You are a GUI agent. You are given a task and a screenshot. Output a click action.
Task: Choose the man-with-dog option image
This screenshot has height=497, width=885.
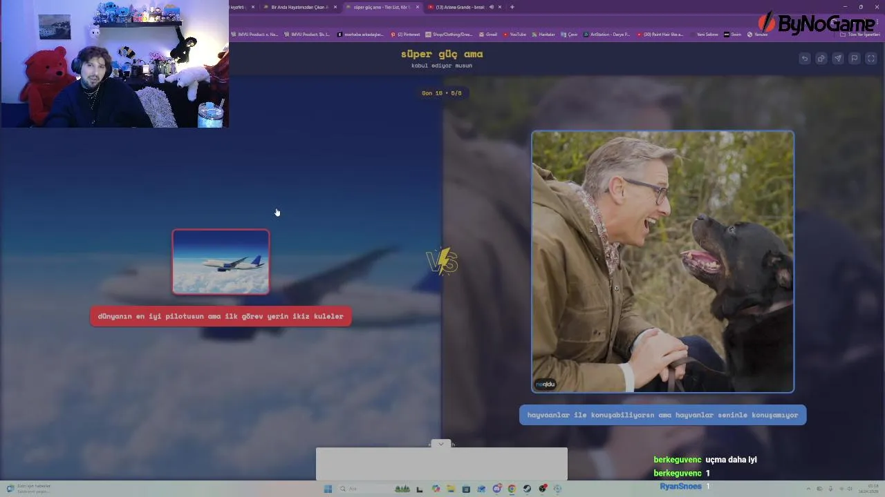click(x=662, y=262)
